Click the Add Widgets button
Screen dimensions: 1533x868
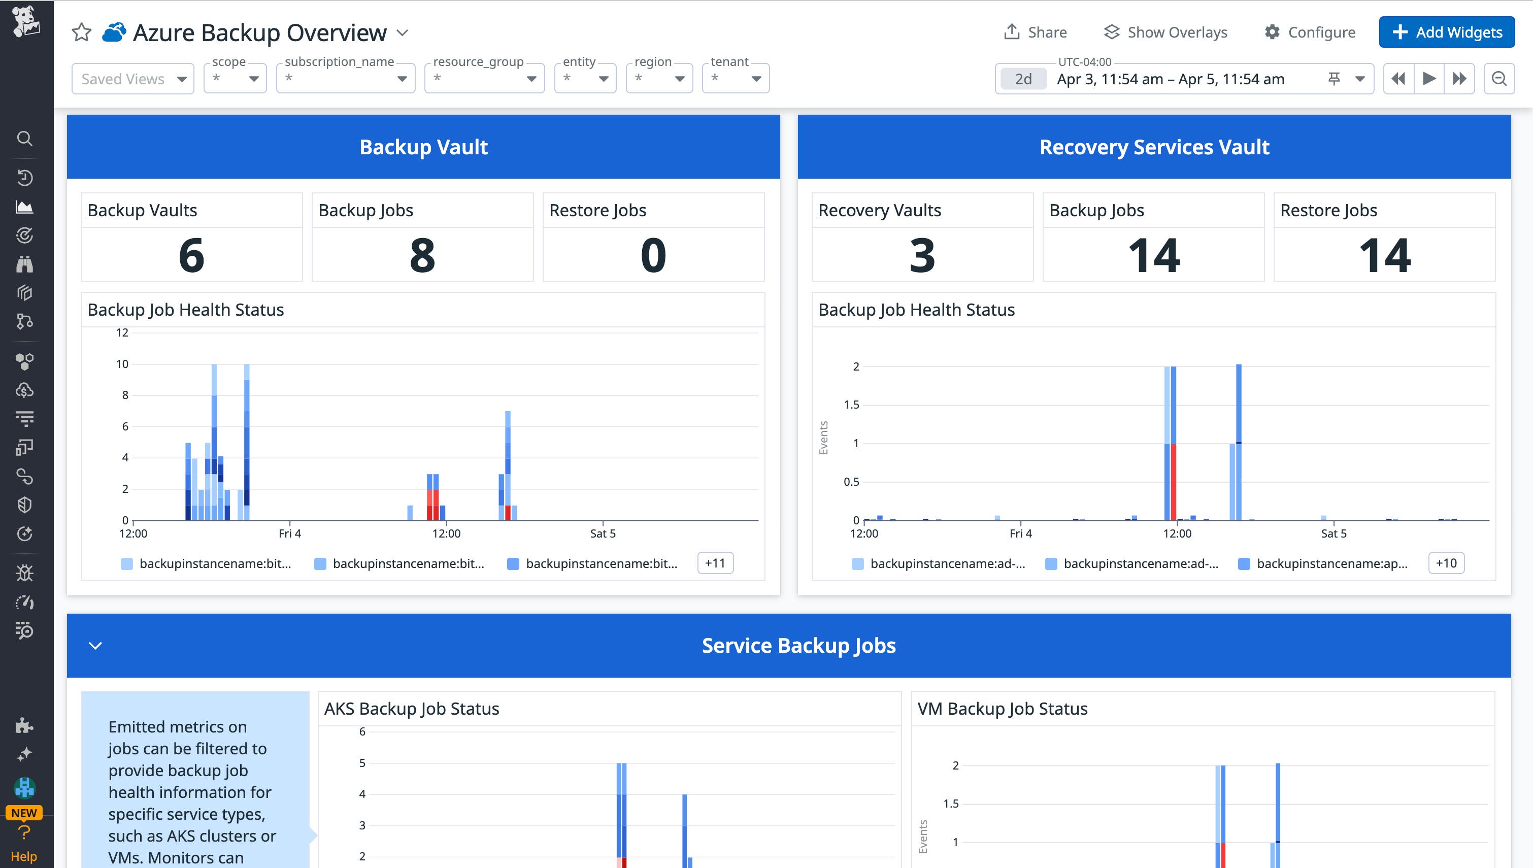(x=1447, y=32)
